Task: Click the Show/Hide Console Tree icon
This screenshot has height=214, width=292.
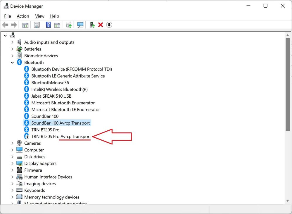Action: point(25,25)
